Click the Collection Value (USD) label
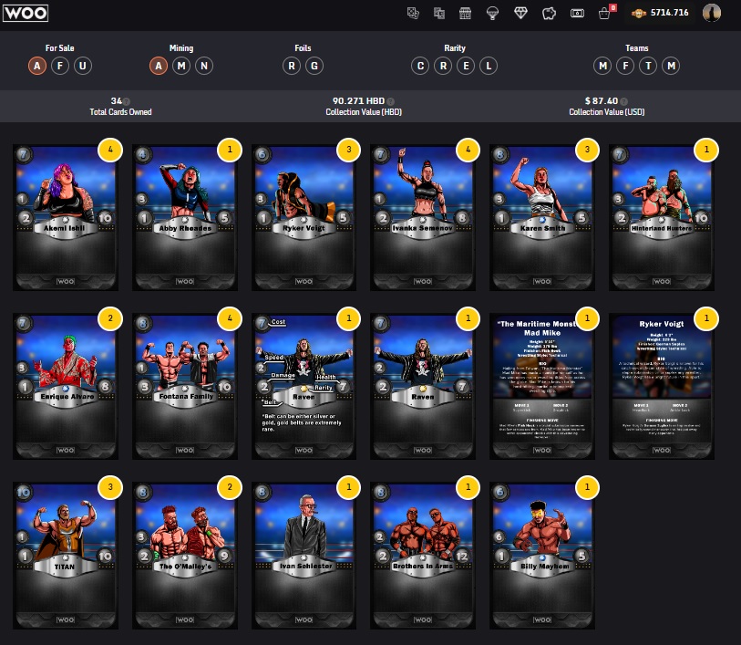This screenshot has width=741, height=645. tap(607, 112)
